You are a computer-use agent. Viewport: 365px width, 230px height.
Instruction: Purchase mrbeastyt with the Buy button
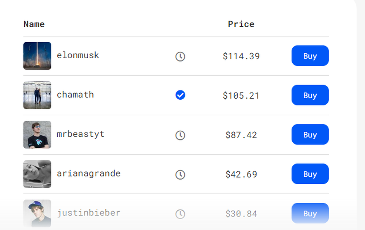click(x=310, y=135)
